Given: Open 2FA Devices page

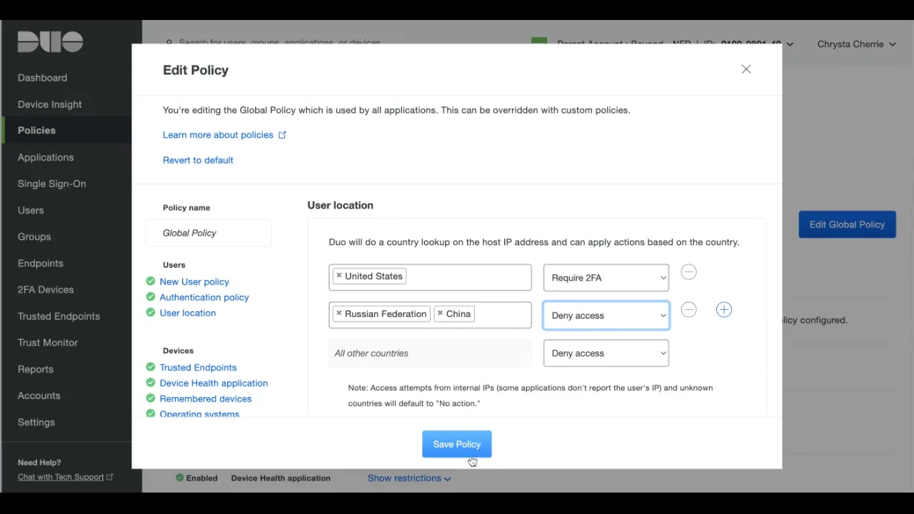Looking at the screenshot, I should click(x=46, y=290).
